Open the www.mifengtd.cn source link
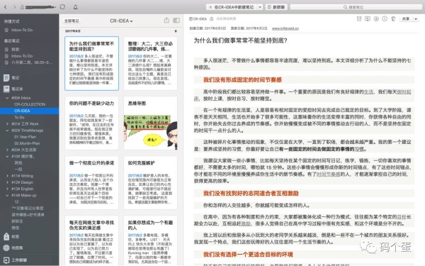The height and width of the screenshot is (266, 425). [285, 28]
